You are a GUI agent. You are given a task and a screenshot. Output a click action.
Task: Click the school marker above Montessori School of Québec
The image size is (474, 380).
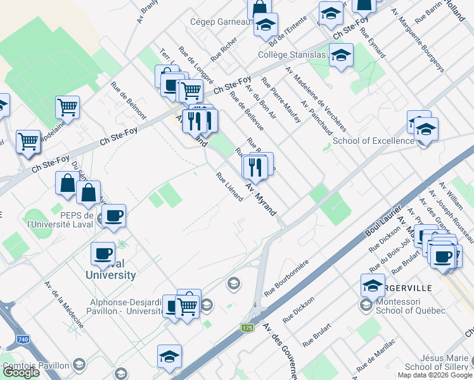tap(373, 286)
